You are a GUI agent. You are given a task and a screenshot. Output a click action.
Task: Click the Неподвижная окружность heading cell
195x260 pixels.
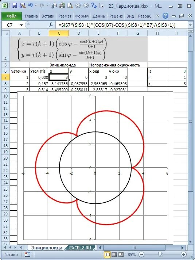click(114, 65)
